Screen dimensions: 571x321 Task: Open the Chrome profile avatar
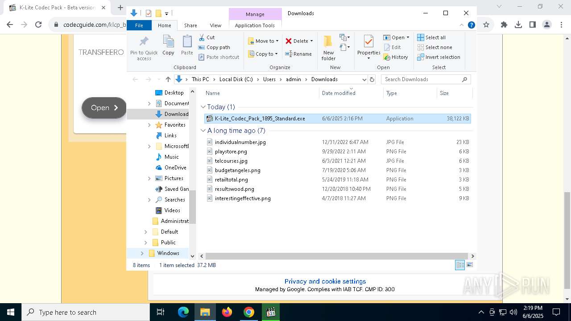[x=547, y=25]
